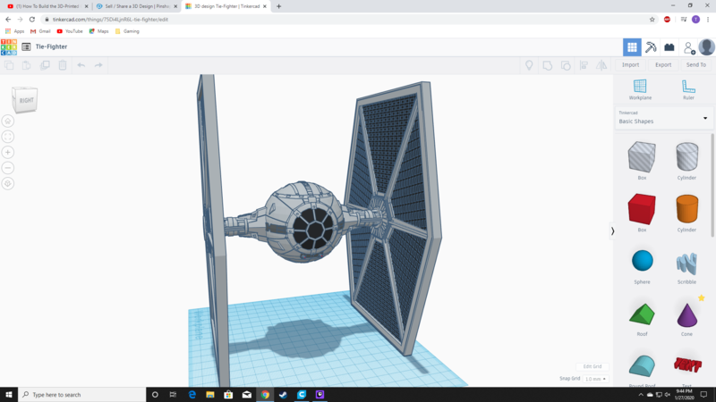Click the Delete trash icon
The height and width of the screenshot is (402, 716).
click(x=63, y=65)
